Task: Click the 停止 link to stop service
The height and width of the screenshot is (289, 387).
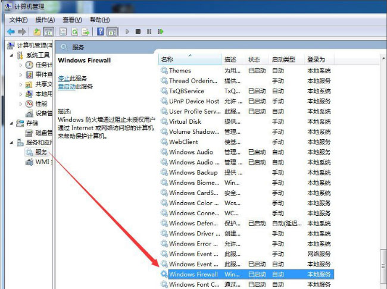Action: point(64,78)
